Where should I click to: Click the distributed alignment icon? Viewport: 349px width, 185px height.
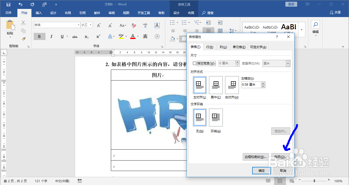(220, 31)
